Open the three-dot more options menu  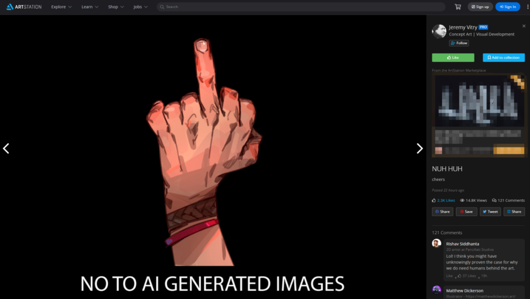click(x=528, y=7)
